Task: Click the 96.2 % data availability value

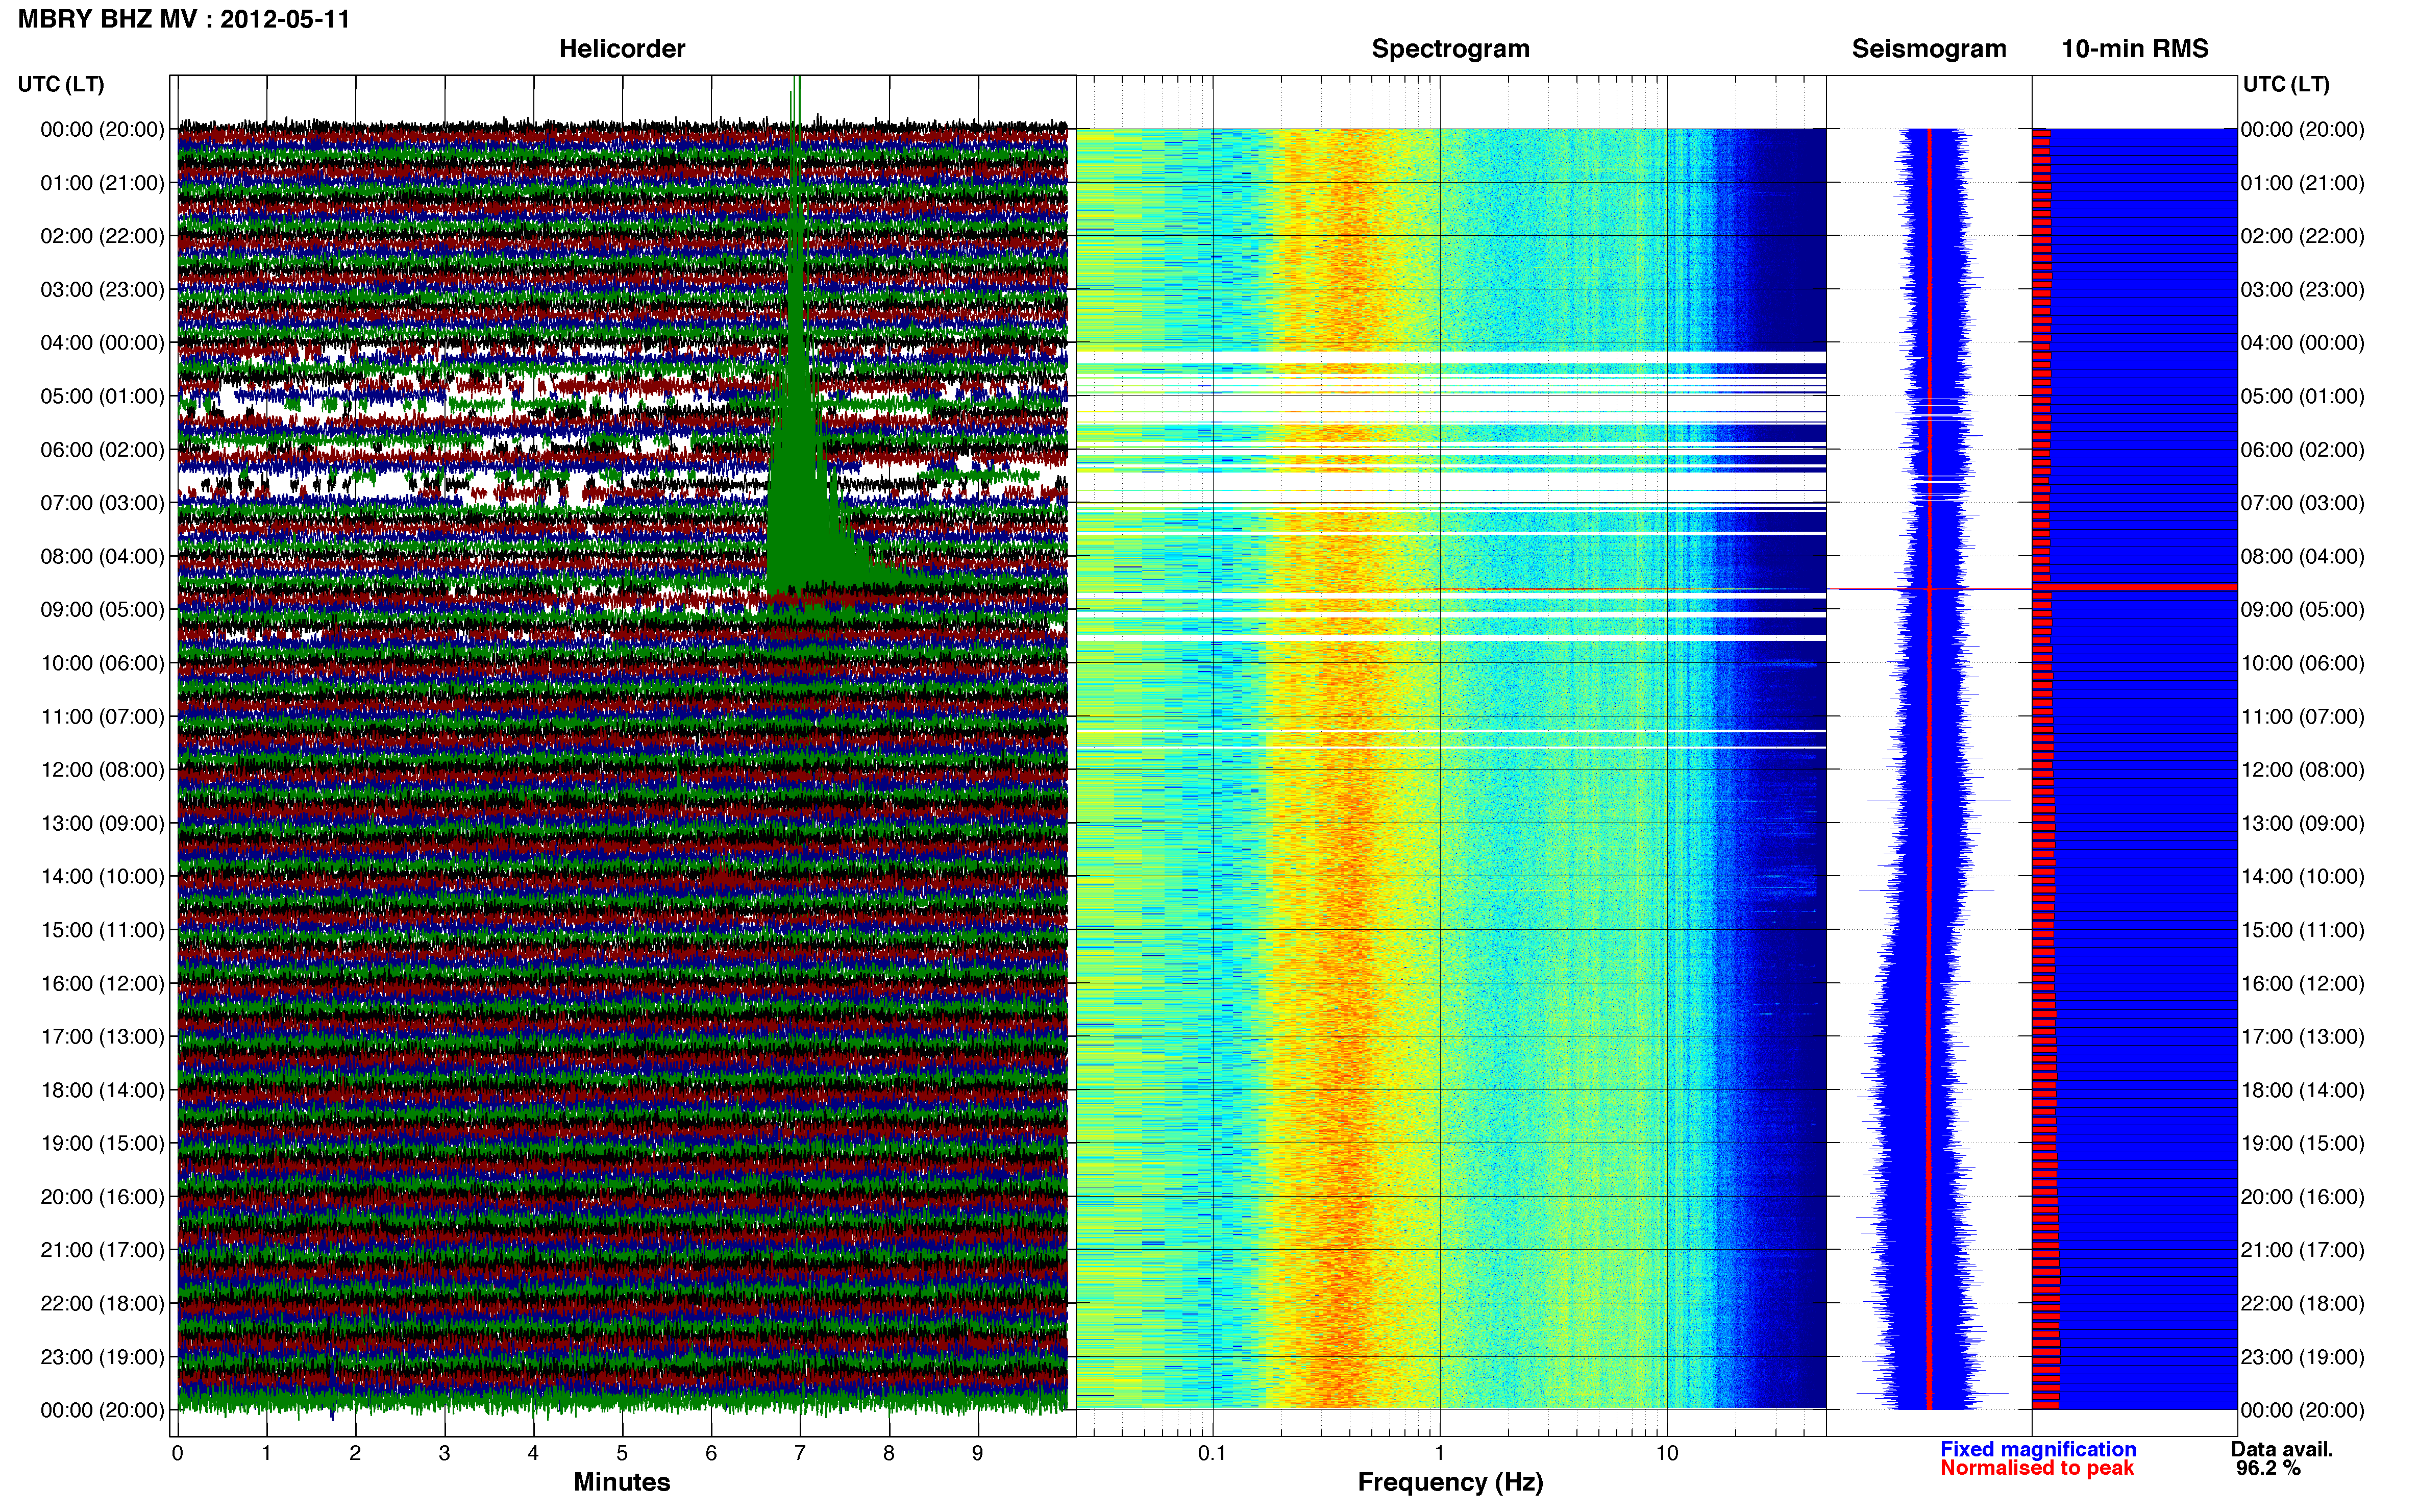Action: tap(2268, 1468)
